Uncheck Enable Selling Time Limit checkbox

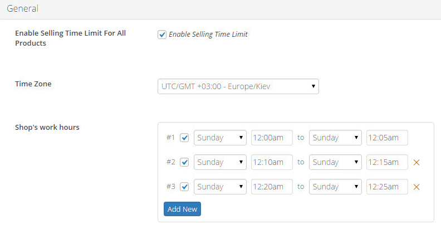click(162, 35)
